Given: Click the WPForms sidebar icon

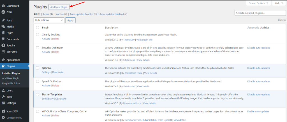Looking at the screenshot, I should pos(3,52).
